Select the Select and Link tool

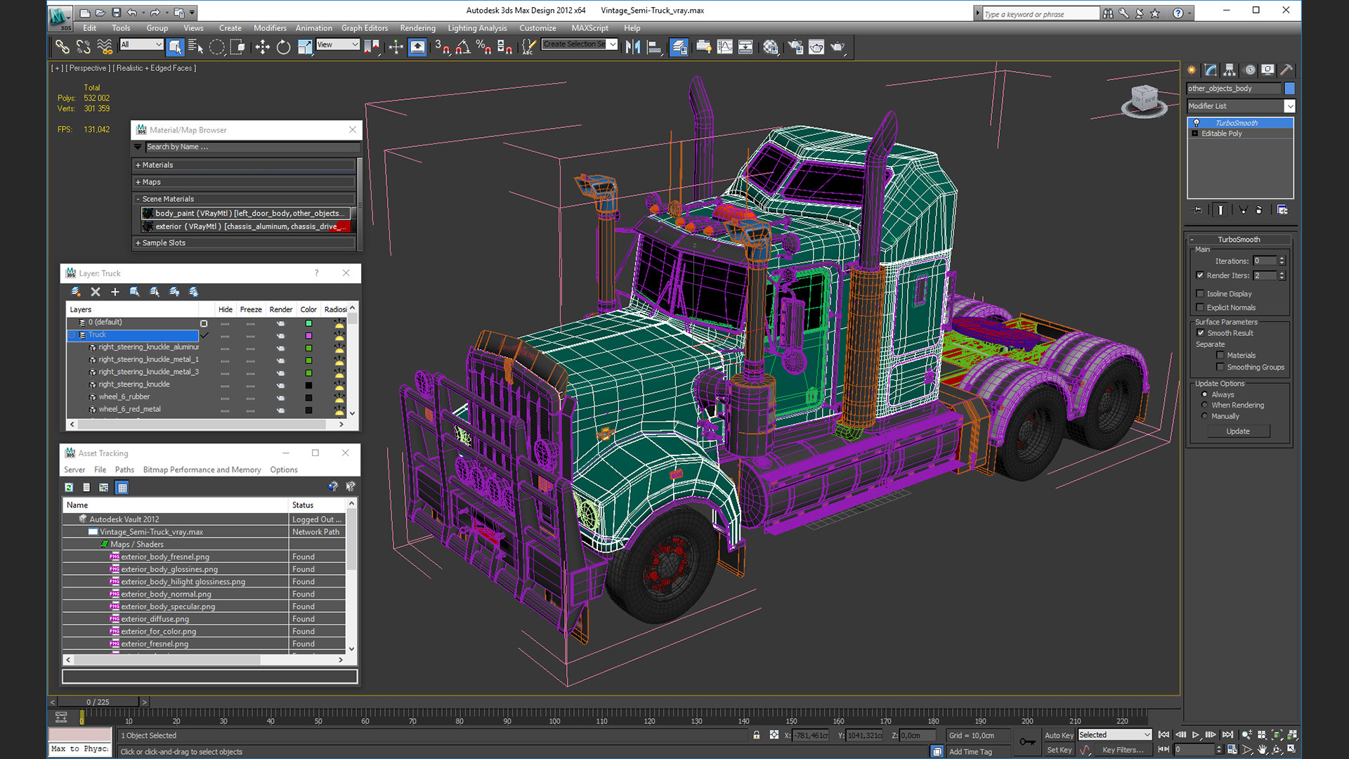pyautogui.click(x=63, y=47)
